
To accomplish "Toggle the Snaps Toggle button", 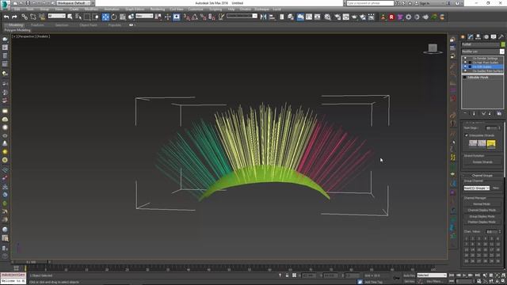I will tap(186, 17).
